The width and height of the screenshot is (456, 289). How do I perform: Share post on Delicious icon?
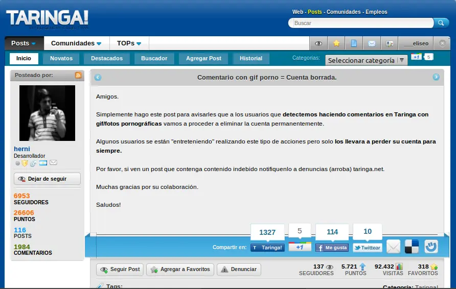coord(412,247)
